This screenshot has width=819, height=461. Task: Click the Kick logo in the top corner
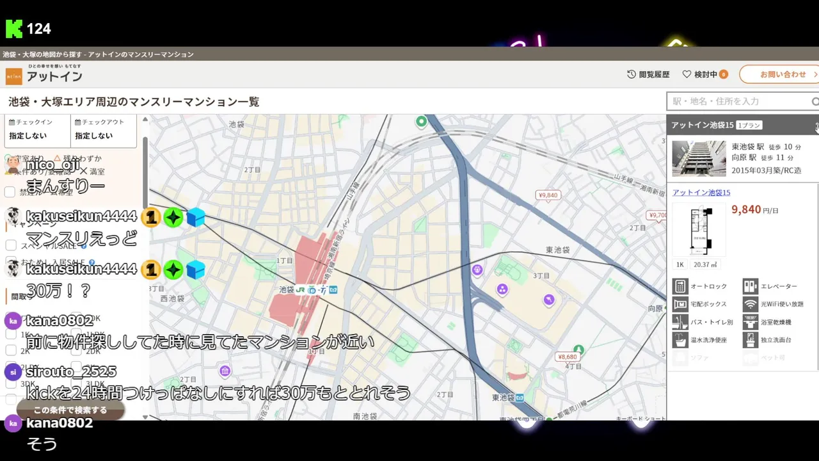tap(14, 29)
